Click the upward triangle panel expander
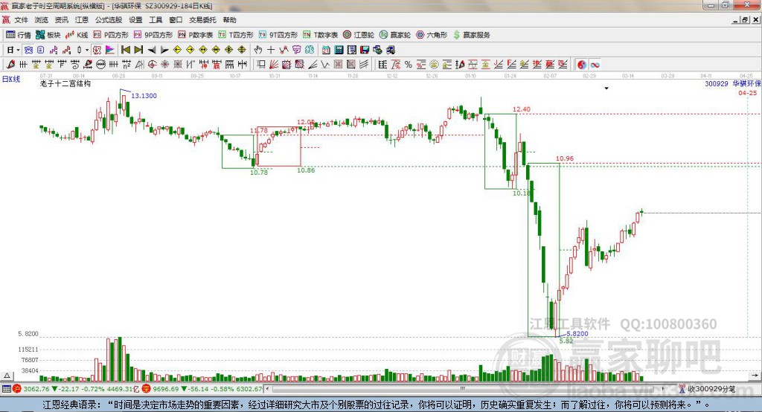Image resolution: width=762 pixels, height=412 pixels. point(7,376)
